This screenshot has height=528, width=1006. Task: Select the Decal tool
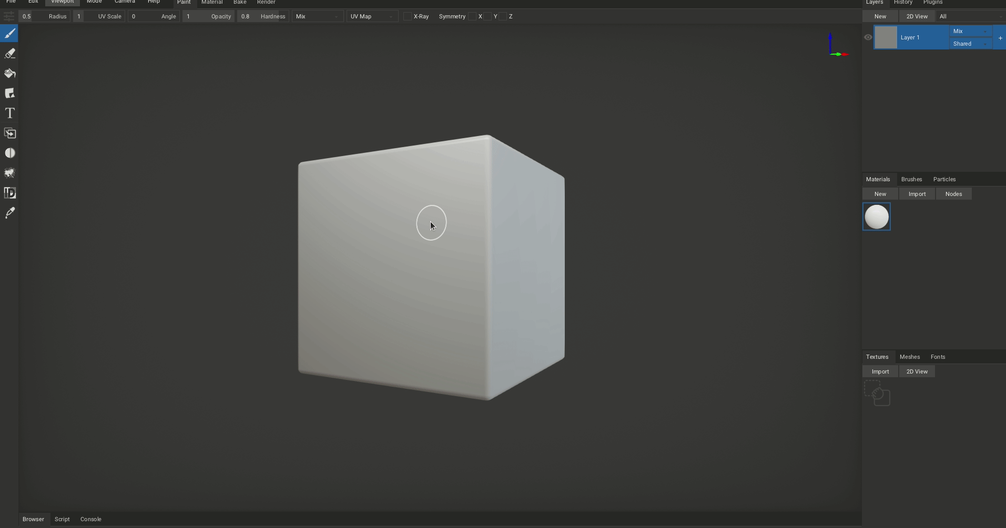[9, 94]
